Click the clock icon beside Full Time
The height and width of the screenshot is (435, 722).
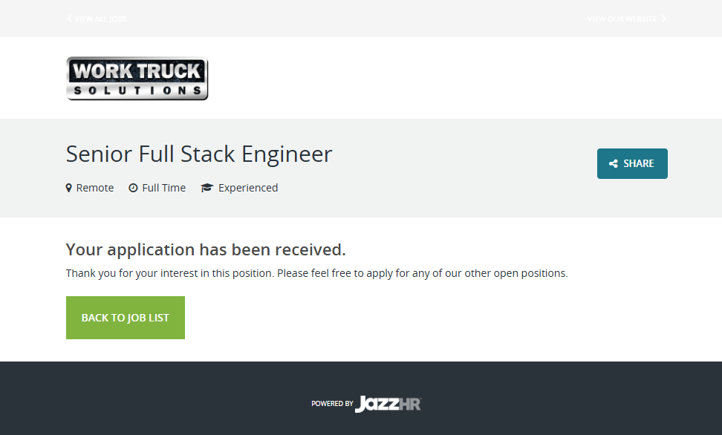point(133,188)
